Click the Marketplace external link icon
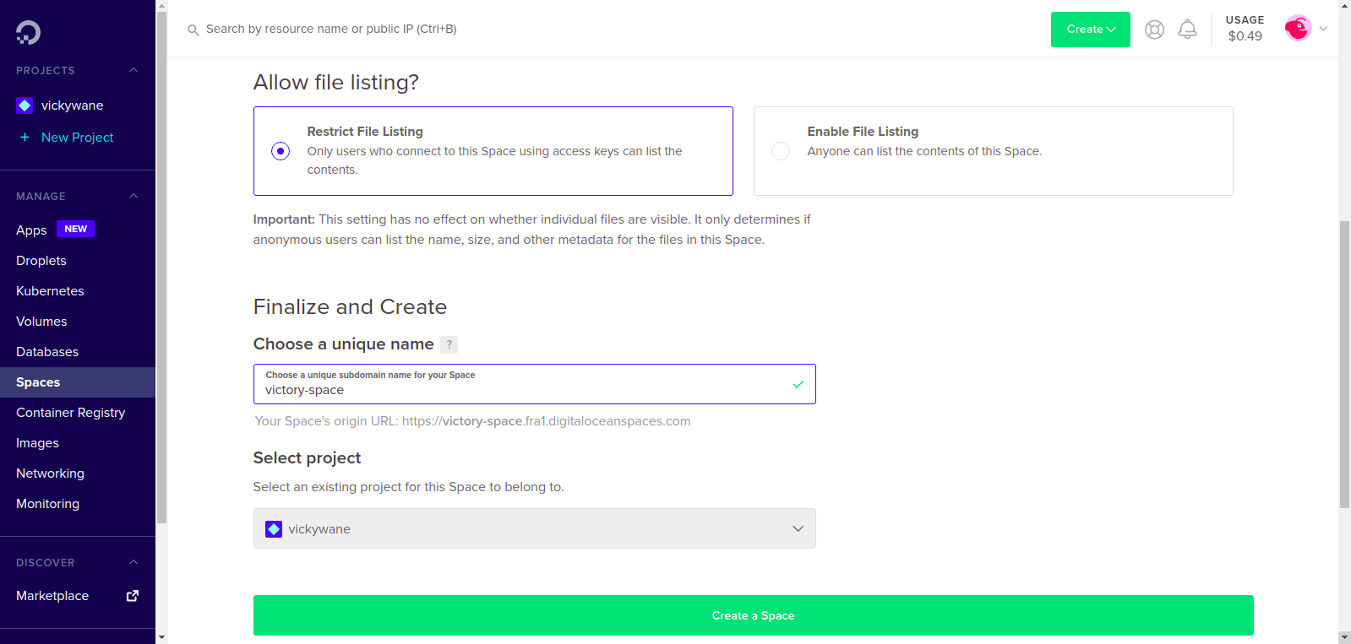Screen dimensions: 1351x644 coord(133,596)
